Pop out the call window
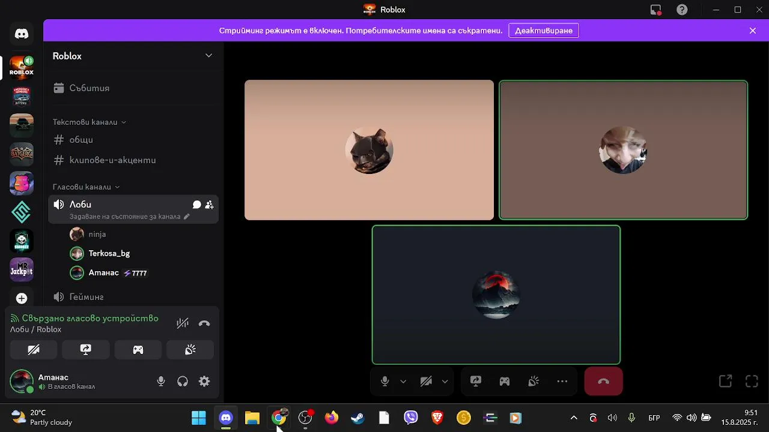This screenshot has height=432, width=769. 726,381
